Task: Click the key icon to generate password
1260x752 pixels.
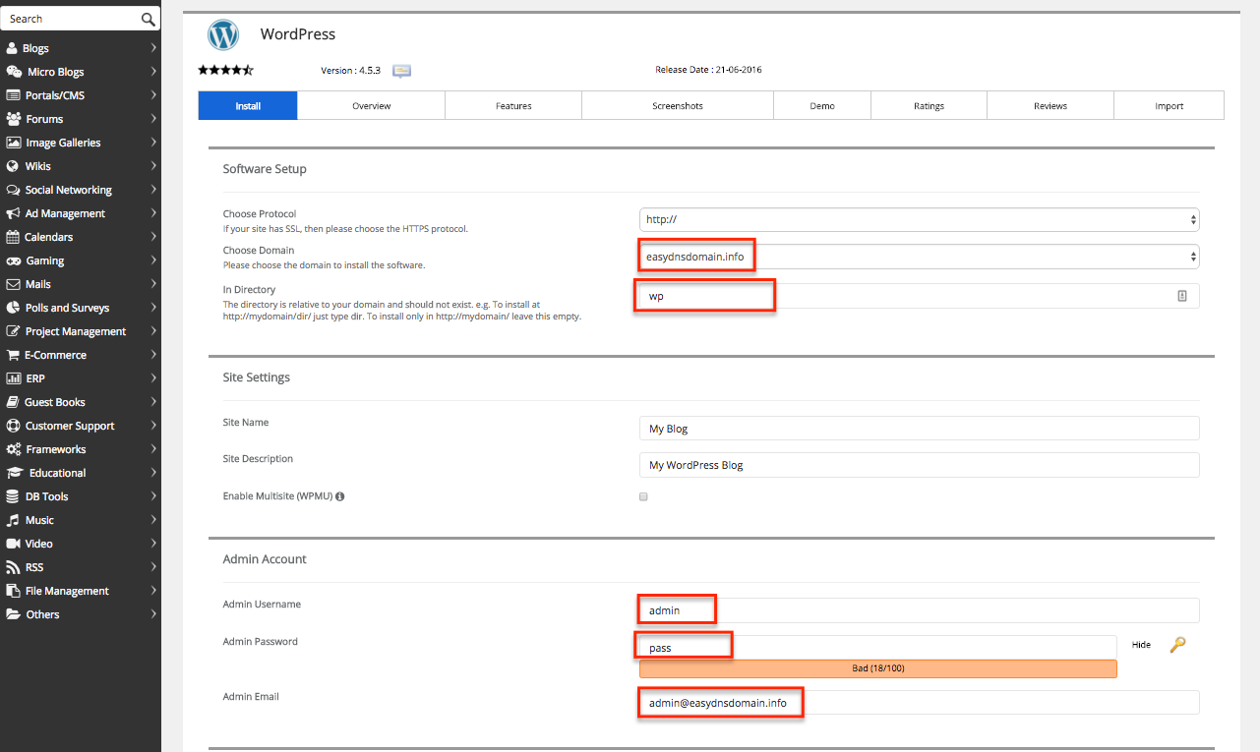Action: tap(1177, 645)
